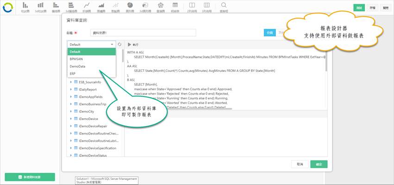The height and width of the screenshot is (185, 394).
Task: Choose Default in the database list
Action: [92, 51]
